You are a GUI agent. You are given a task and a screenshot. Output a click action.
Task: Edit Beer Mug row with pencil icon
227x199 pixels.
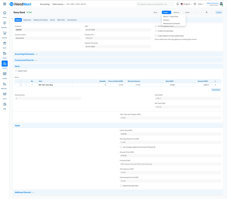215,85
